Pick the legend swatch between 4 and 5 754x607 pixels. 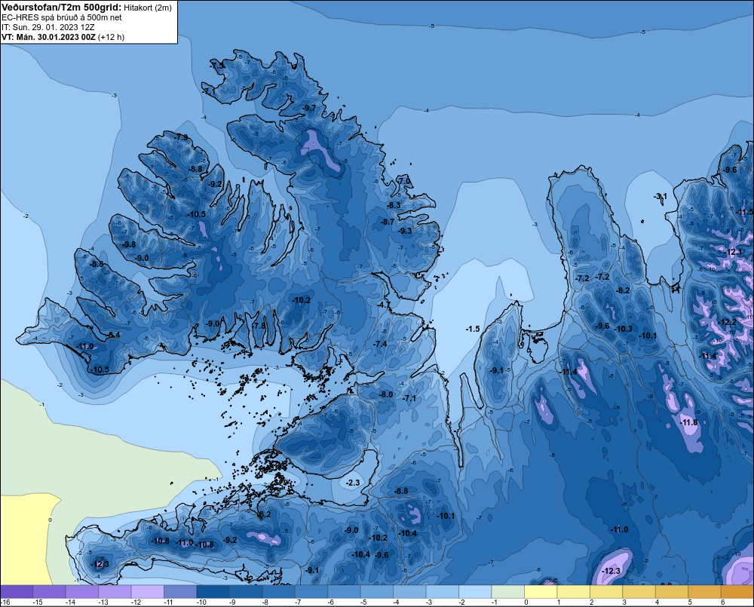pyautogui.click(x=672, y=592)
